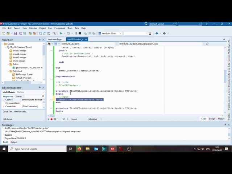Click the Stop program square icon
Screen dimensions: 232x174
click(80, 33)
